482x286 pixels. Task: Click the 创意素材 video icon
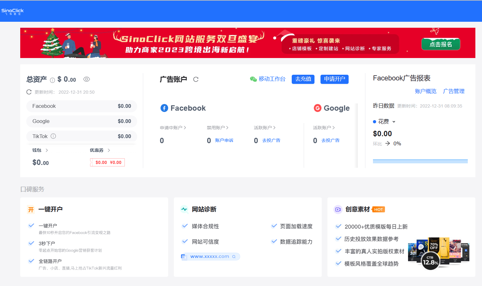[338, 209]
